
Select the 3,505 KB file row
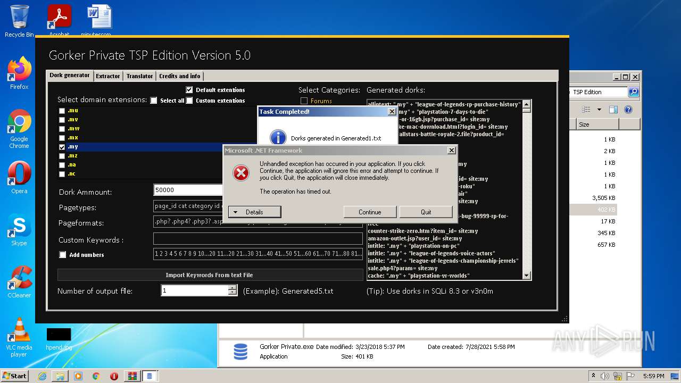pos(593,198)
